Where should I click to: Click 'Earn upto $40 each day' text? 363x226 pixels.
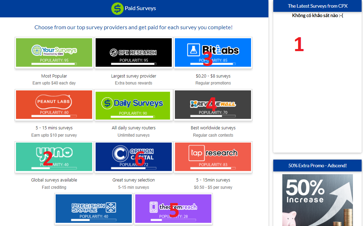point(54,83)
